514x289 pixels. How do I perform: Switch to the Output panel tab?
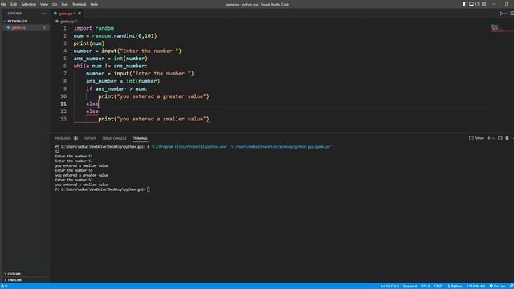(x=90, y=138)
